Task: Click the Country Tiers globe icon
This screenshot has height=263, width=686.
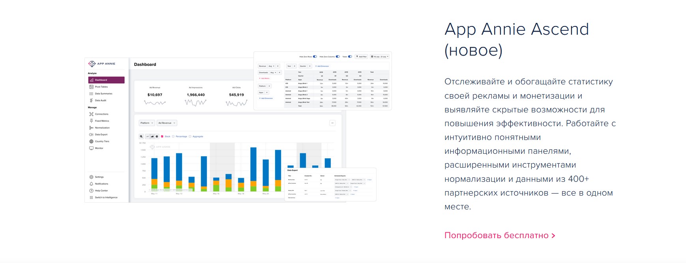Action: [x=92, y=142]
